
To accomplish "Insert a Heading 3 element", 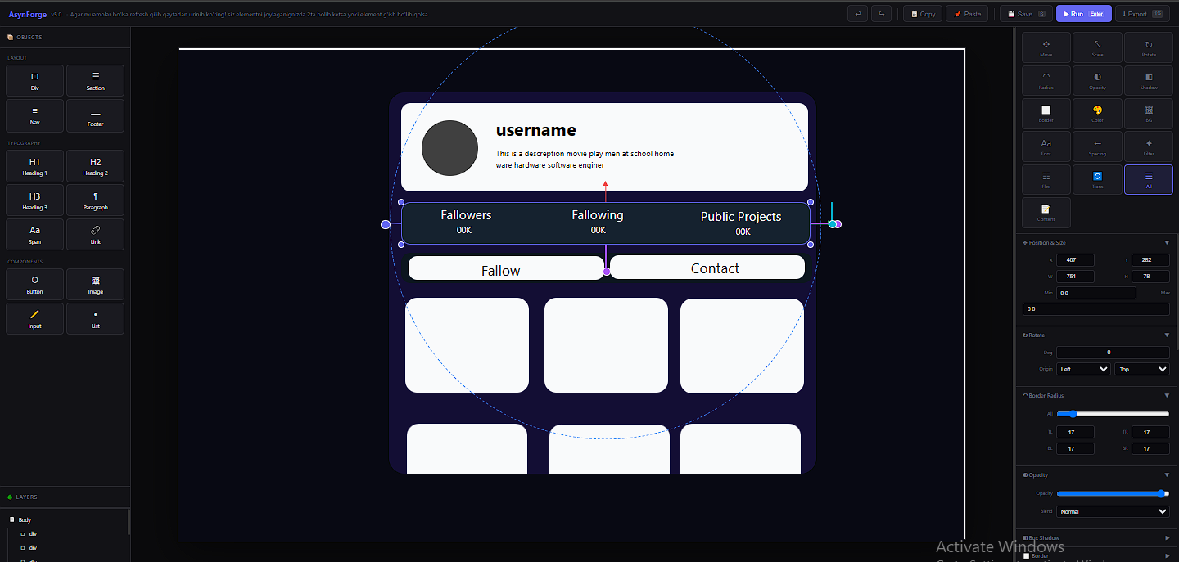I will pos(34,200).
